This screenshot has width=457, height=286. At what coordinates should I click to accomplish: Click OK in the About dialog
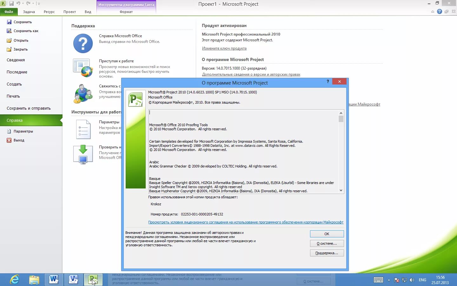327,234
